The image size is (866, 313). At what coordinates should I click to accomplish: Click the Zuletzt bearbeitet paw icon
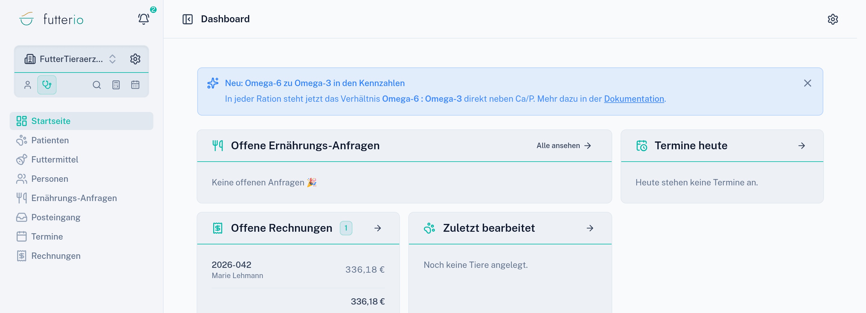click(429, 228)
